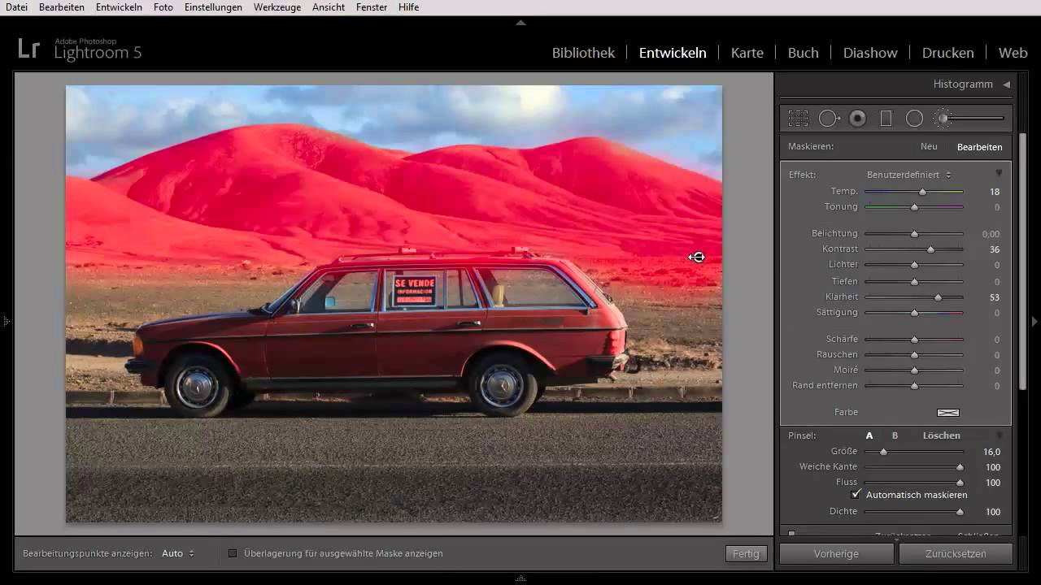Switch to the Bibliothek module
Screen dimensions: 1041x585
point(583,53)
